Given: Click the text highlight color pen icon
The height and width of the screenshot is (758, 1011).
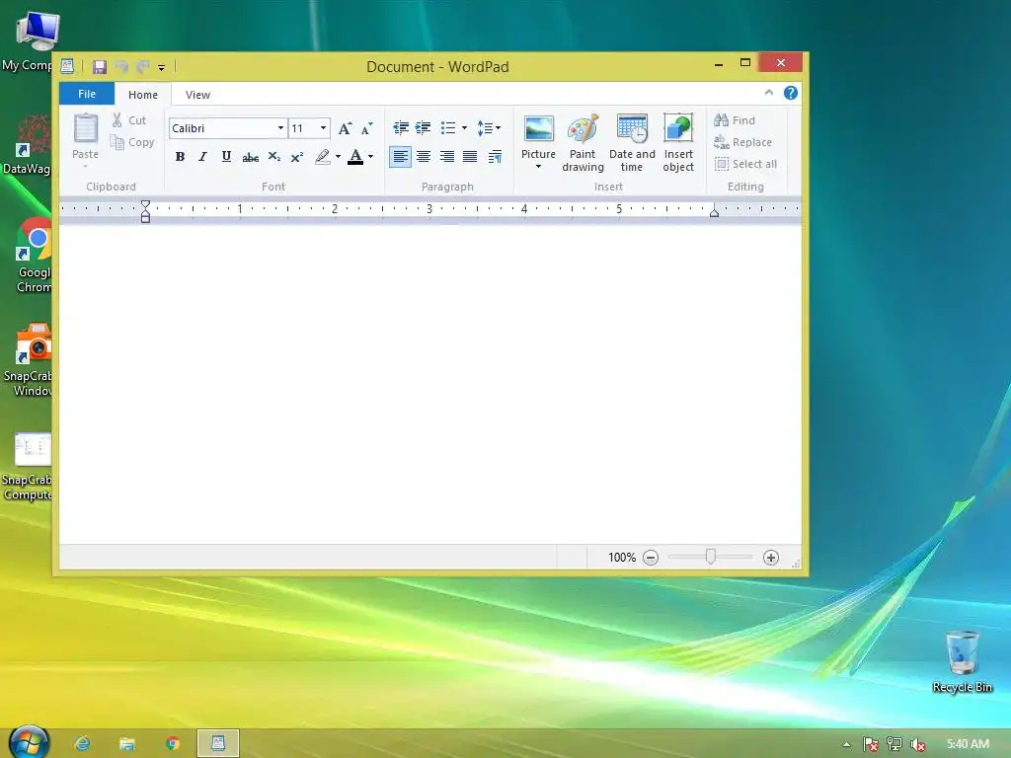Looking at the screenshot, I should [x=323, y=157].
